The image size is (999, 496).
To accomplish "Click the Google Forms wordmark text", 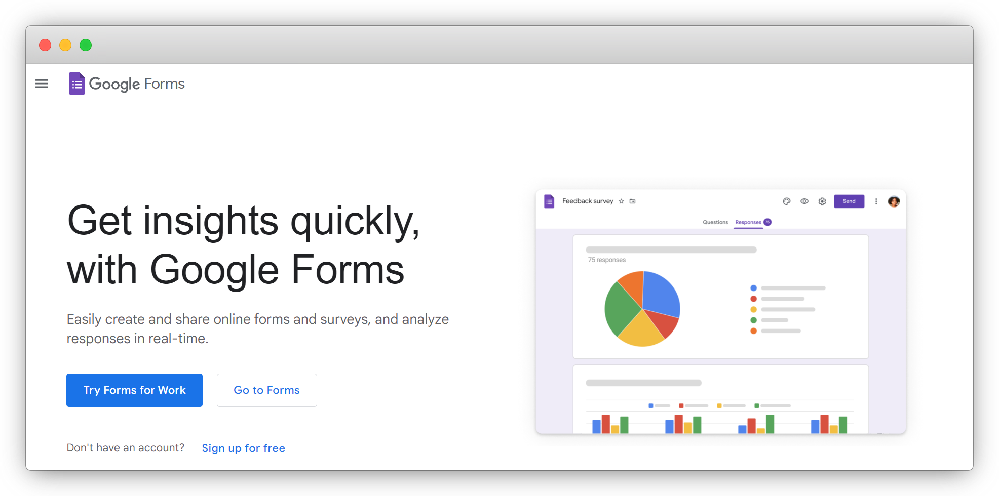I will tap(137, 84).
